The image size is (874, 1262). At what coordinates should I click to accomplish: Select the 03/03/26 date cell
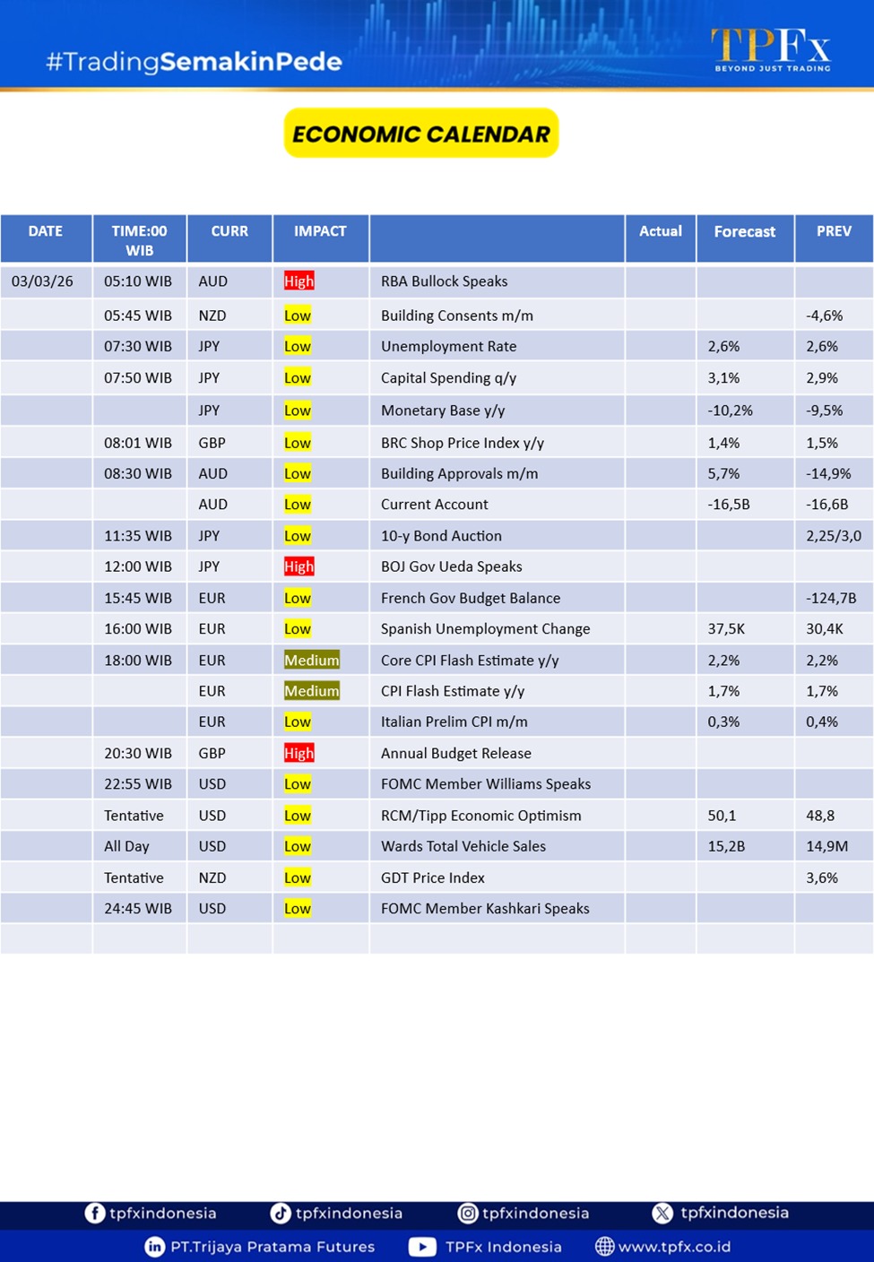(43, 281)
